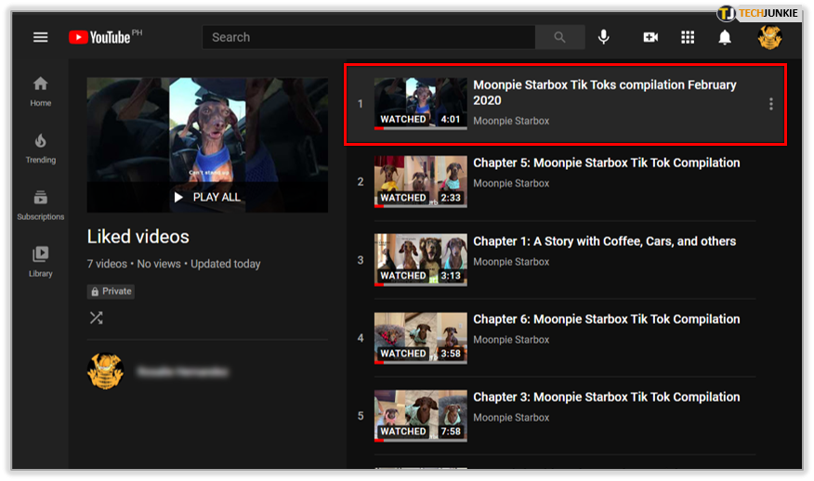Viewport: 814px width, 481px height.
Task: Open thumbnail of Chapter 3 video (7:58)
Action: coord(420,415)
